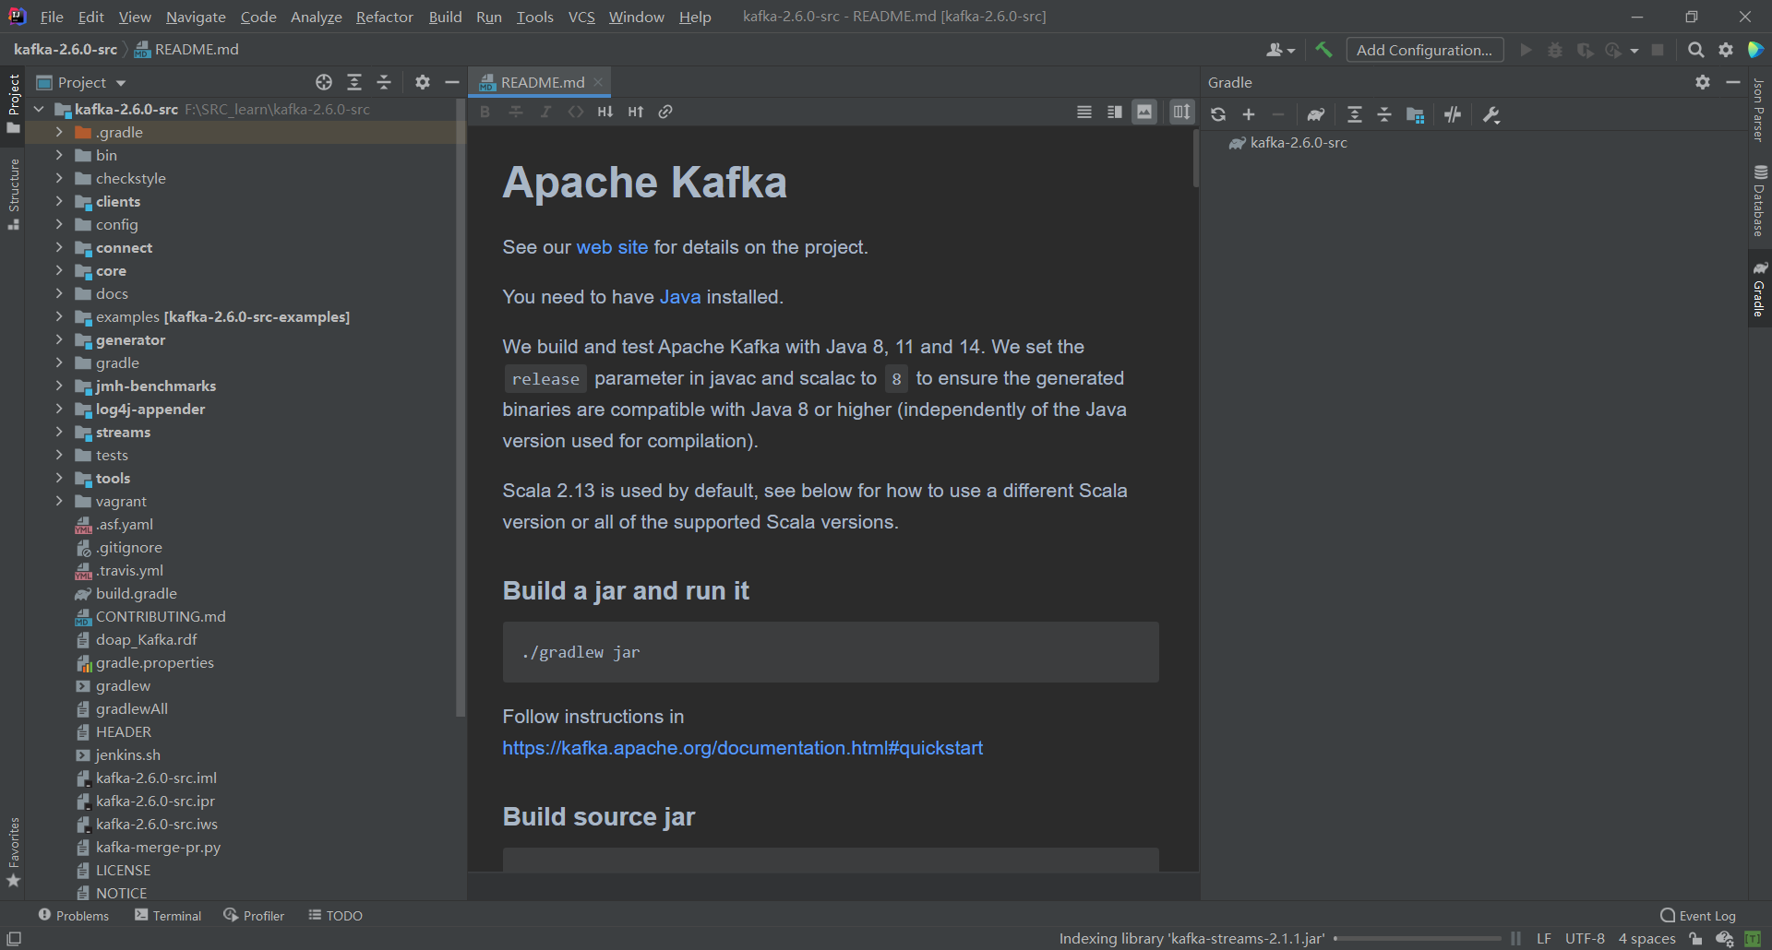Decrease heading level with the H-down icon
The width and height of the screenshot is (1772, 950).
[x=605, y=112]
